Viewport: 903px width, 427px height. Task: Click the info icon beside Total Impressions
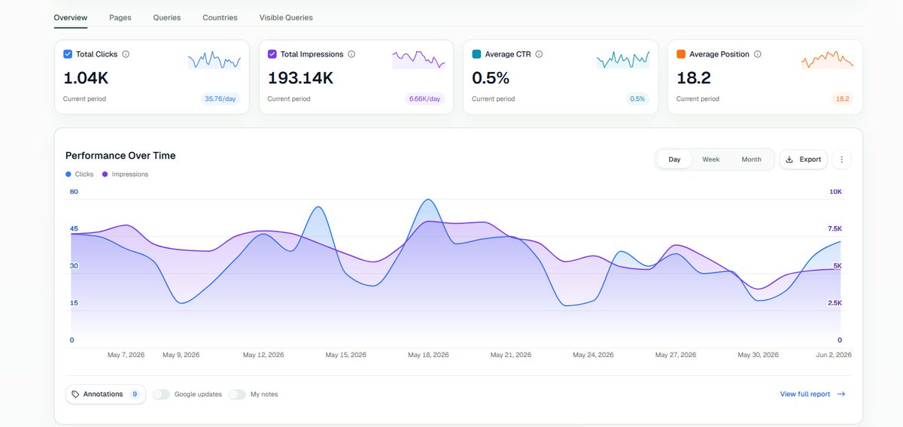click(x=351, y=54)
